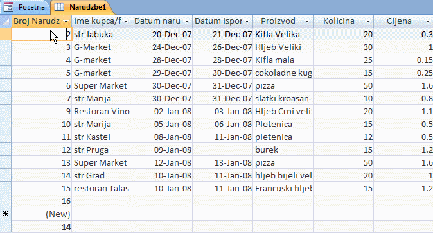The height and width of the screenshot is (233, 433).
Task: Click the Pocetna form tab icon
Action: [8, 7]
